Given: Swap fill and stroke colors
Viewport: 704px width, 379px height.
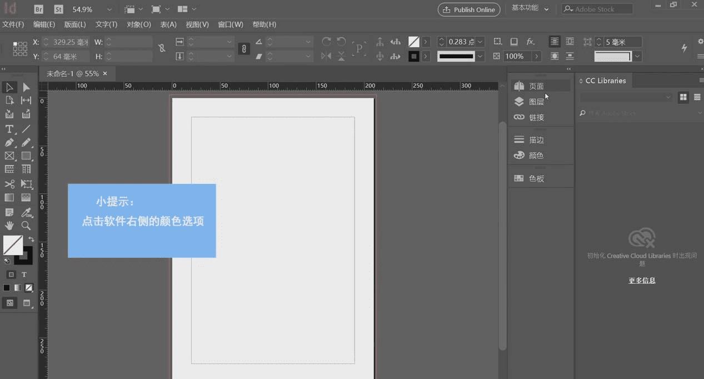Looking at the screenshot, I should (31, 240).
